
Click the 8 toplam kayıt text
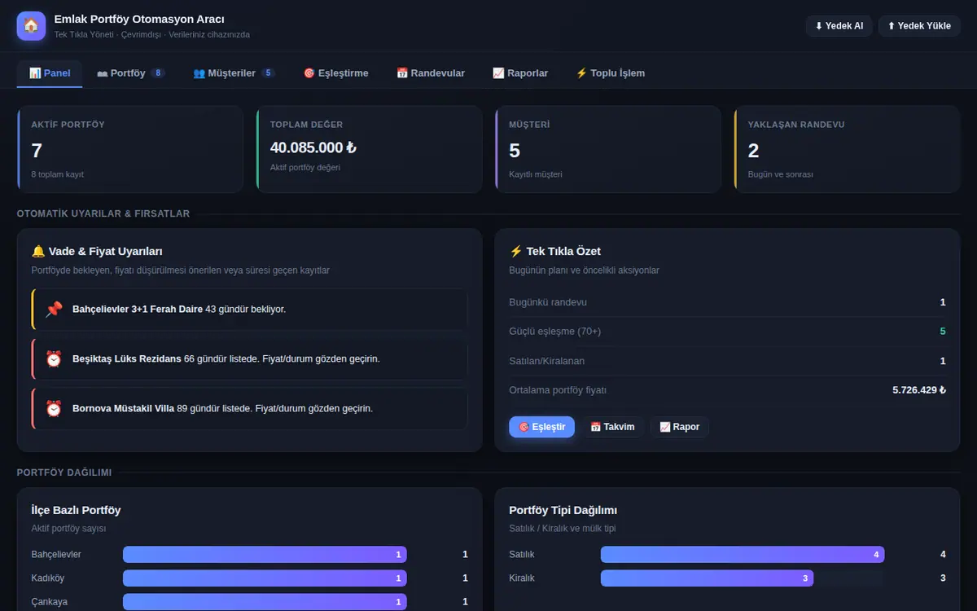57,174
